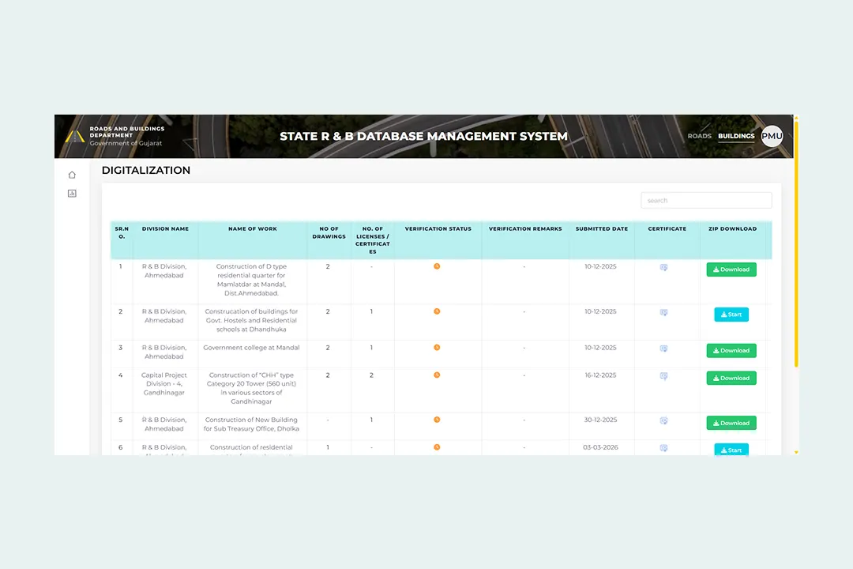Click the certificate icon for Govt. Hostels at Dhandhuka
853x569 pixels.
click(663, 312)
